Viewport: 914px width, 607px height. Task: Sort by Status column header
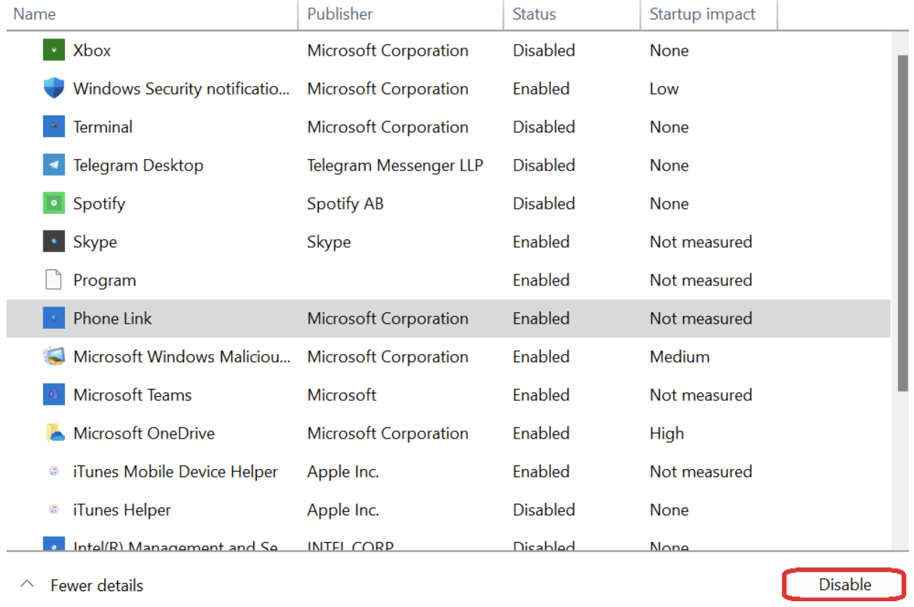click(534, 14)
